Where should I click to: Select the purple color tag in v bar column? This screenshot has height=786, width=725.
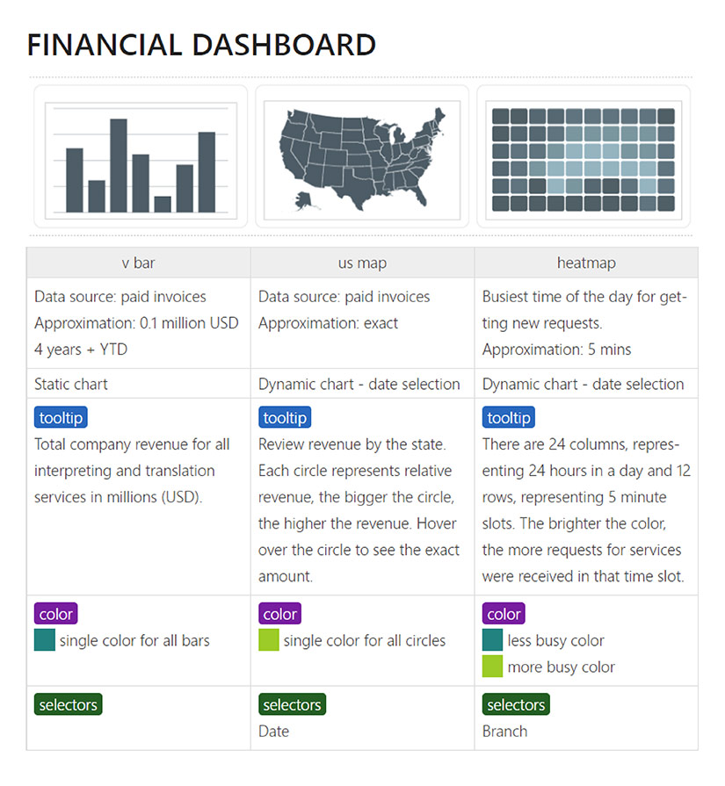(x=55, y=614)
